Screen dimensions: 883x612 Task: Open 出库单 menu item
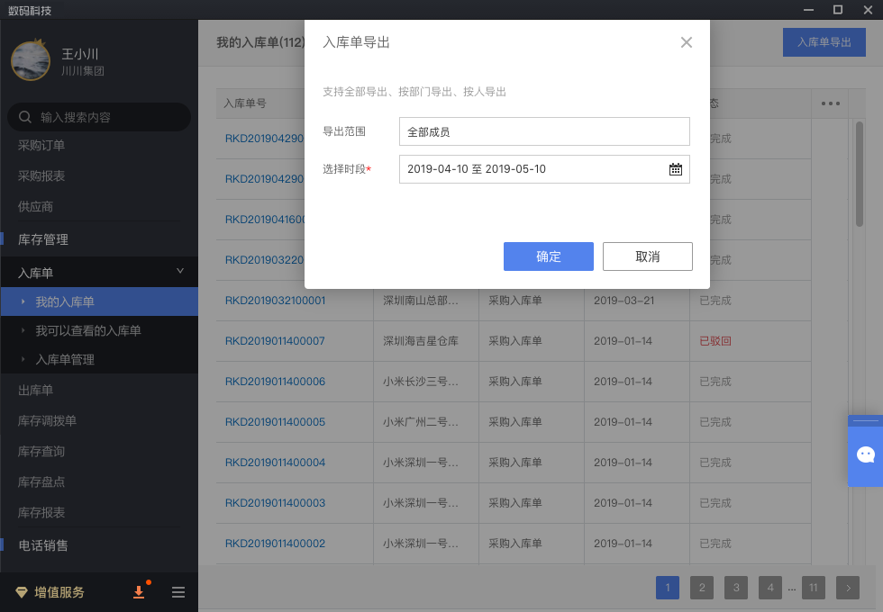[x=36, y=391]
